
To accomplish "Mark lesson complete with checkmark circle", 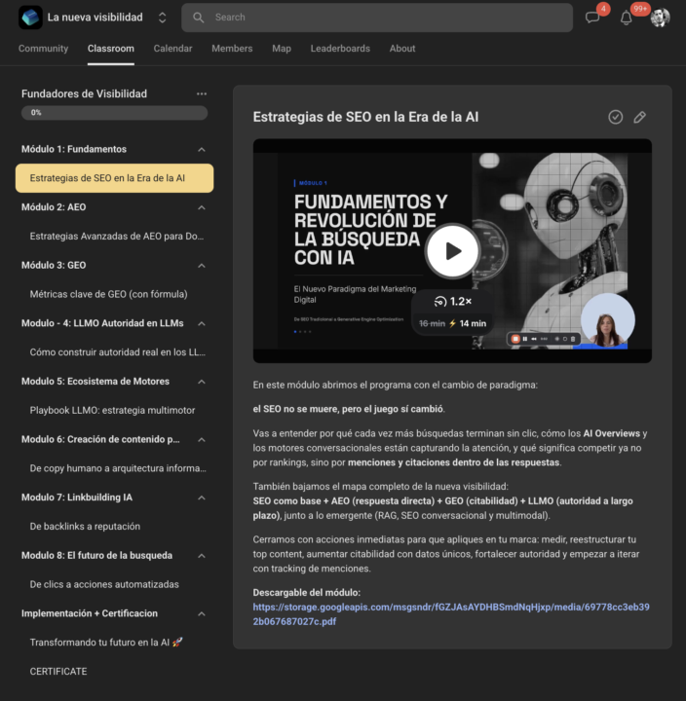I will 616,117.
